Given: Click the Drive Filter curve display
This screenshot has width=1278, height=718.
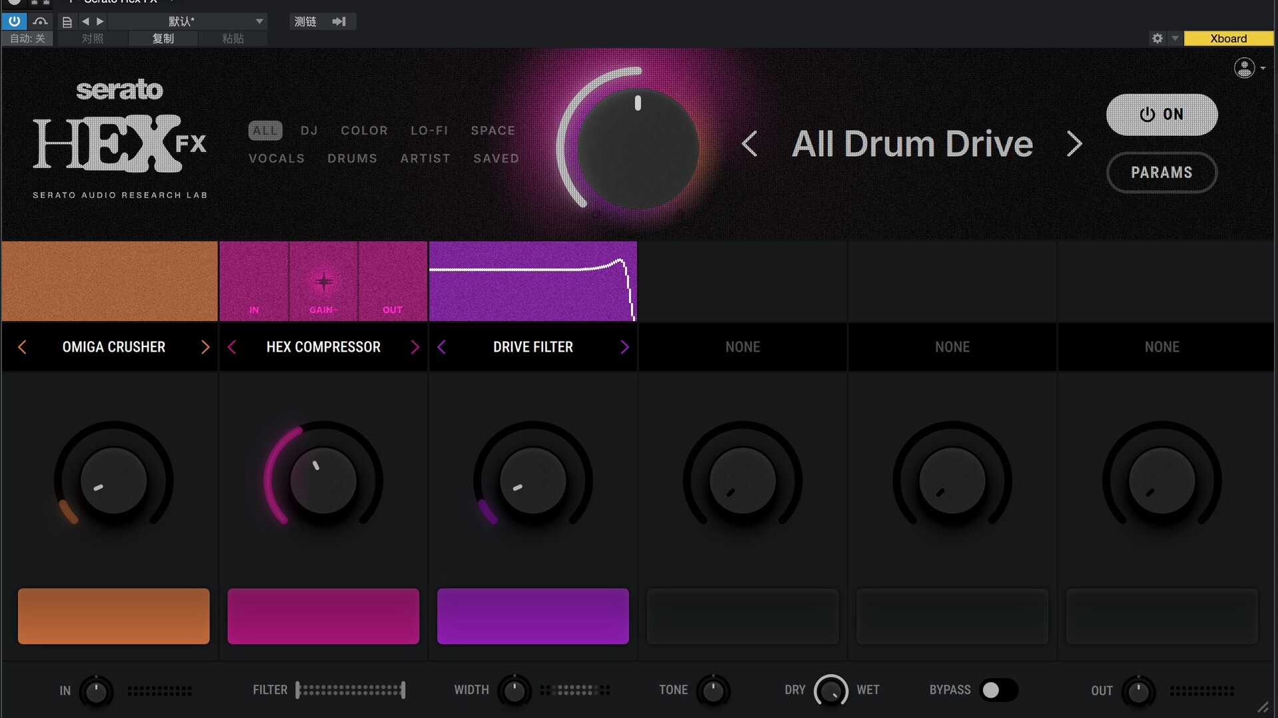Looking at the screenshot, I should (x=532, y=281).
